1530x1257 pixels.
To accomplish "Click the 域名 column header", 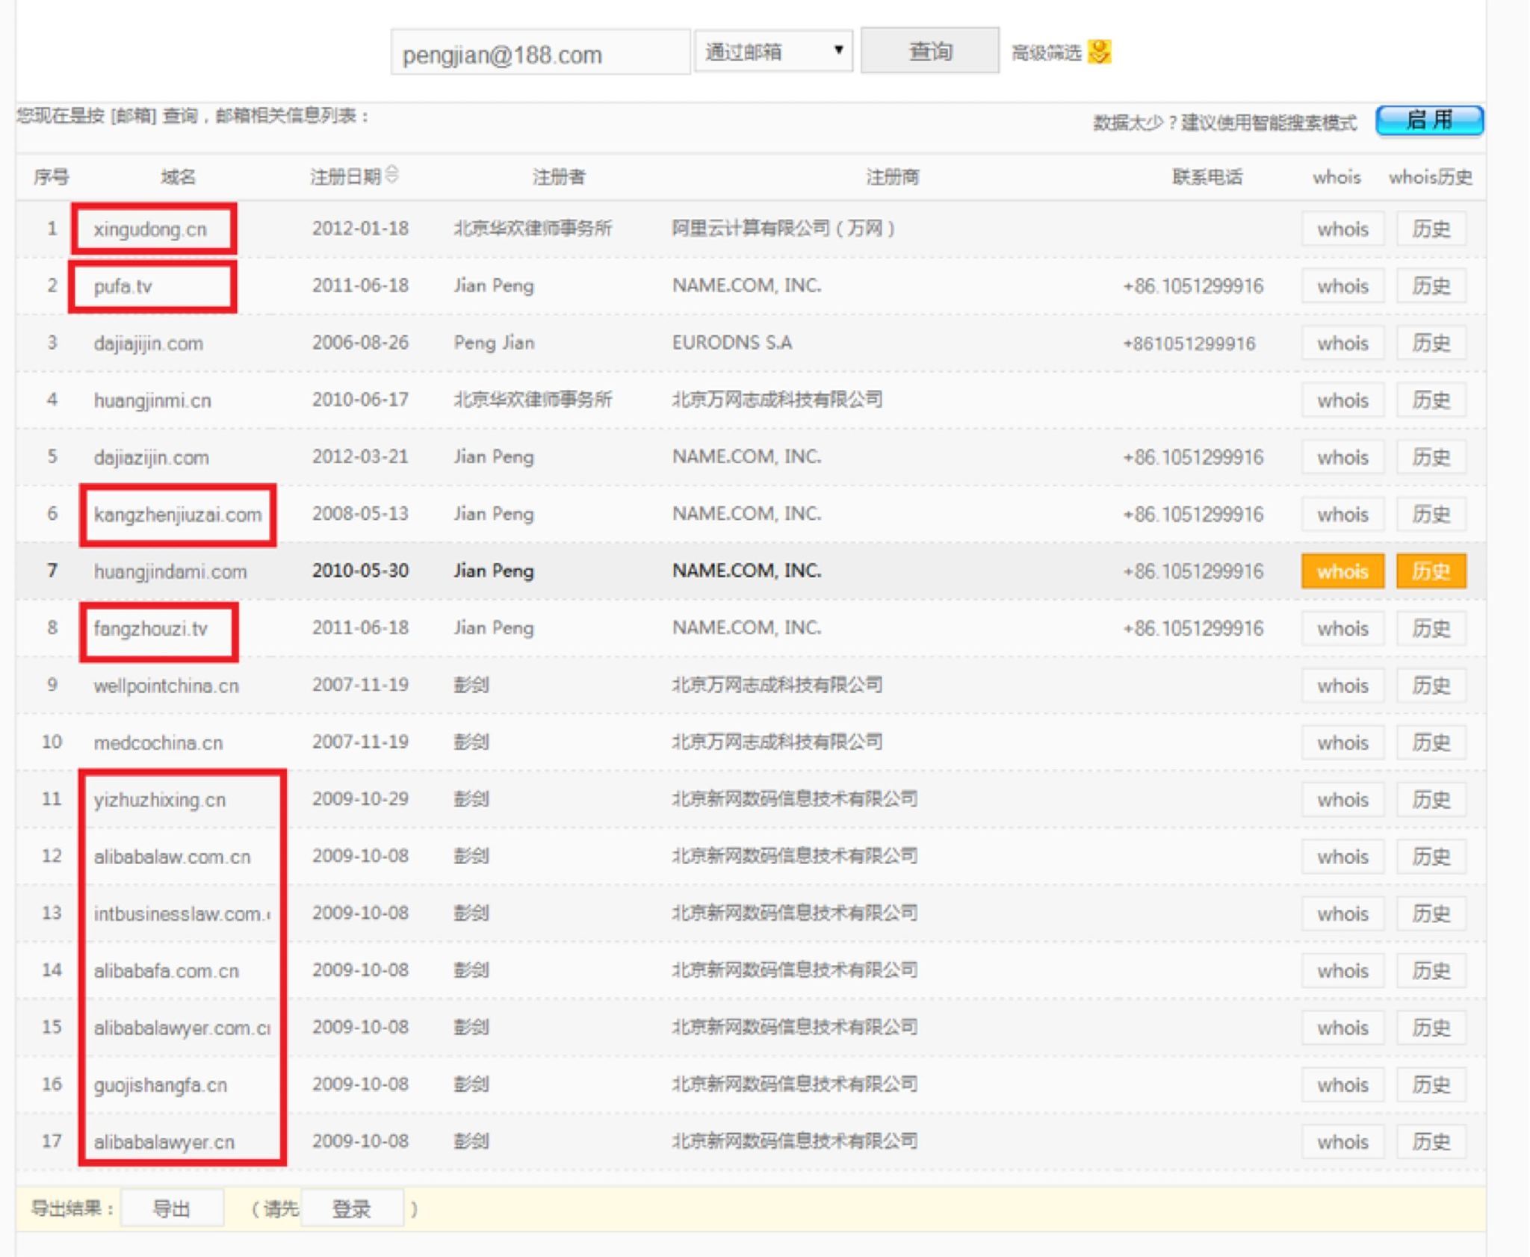I will tap(178, 177).
